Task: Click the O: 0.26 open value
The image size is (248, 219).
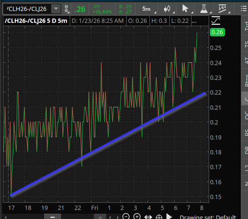Action: 137,21
